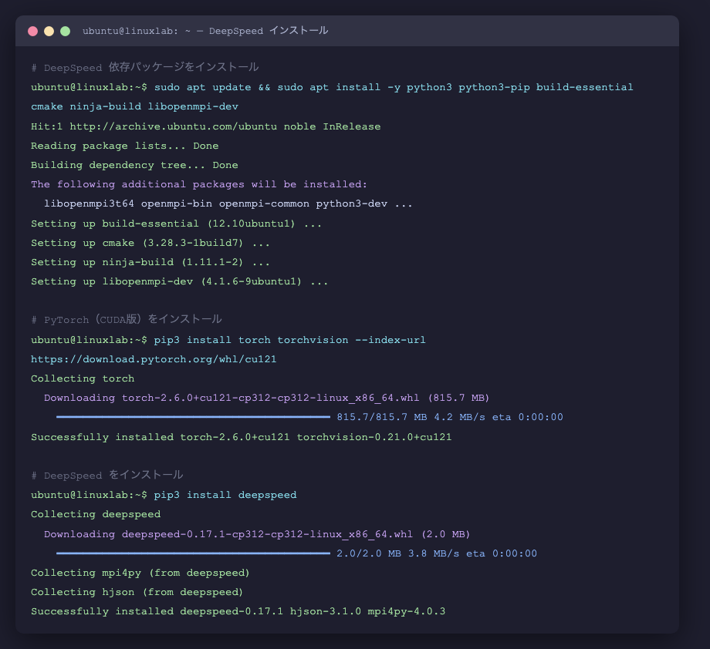Click the red close window button
Screen dimensions: 710x649
32,31
